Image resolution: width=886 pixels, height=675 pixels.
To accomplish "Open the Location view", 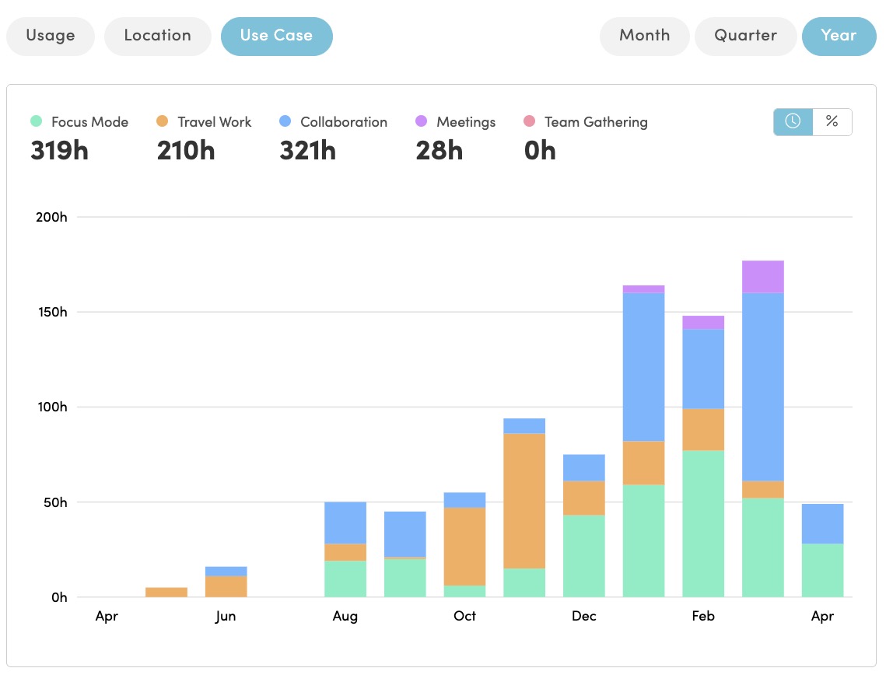I will pyautogui.click(x=157, y=36).
